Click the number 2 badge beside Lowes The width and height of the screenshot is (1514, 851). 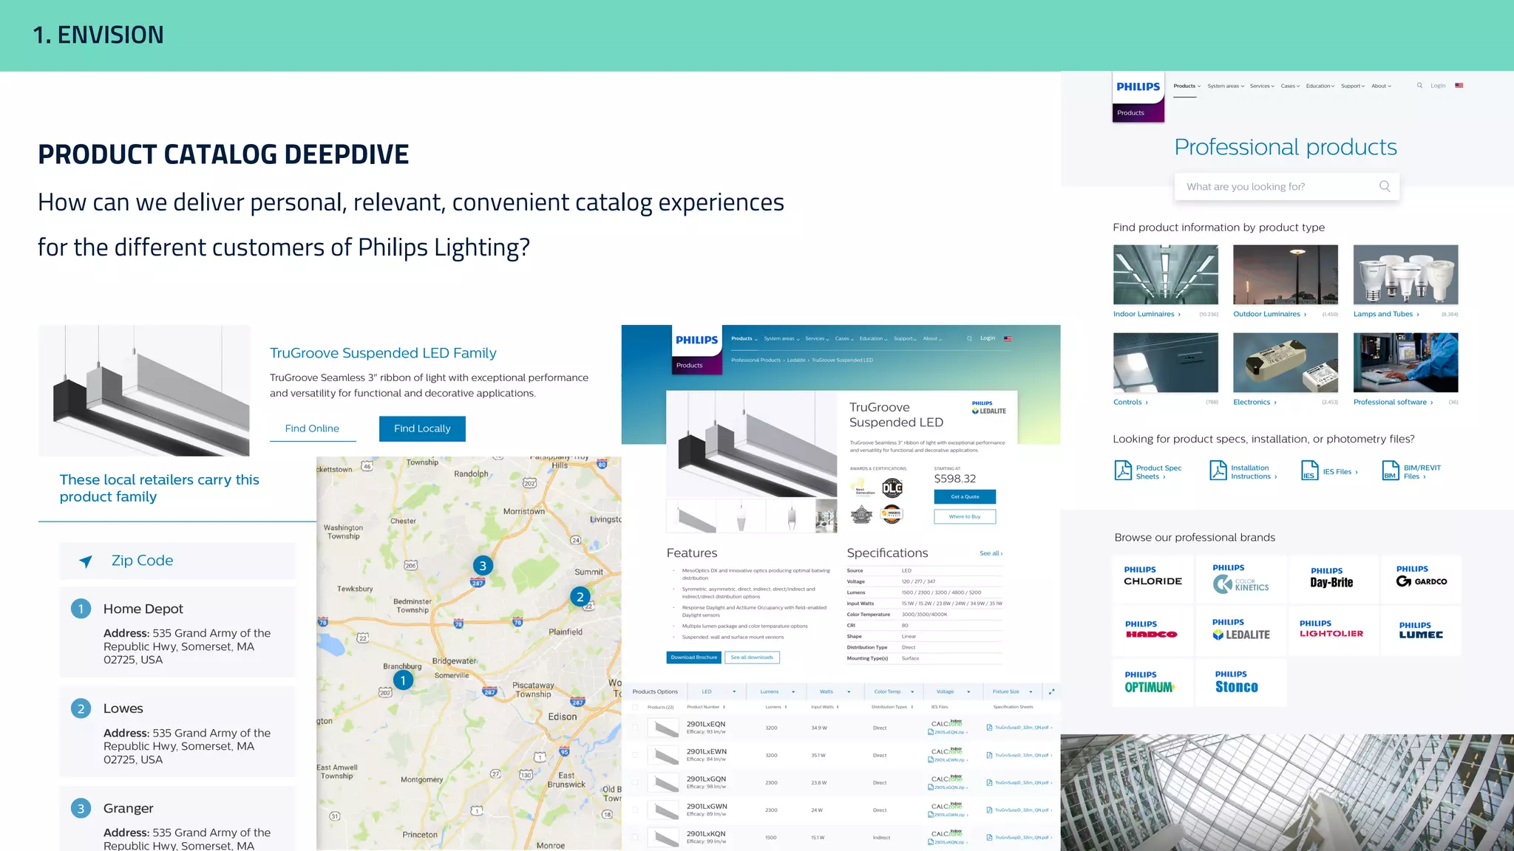coord(81,708)
